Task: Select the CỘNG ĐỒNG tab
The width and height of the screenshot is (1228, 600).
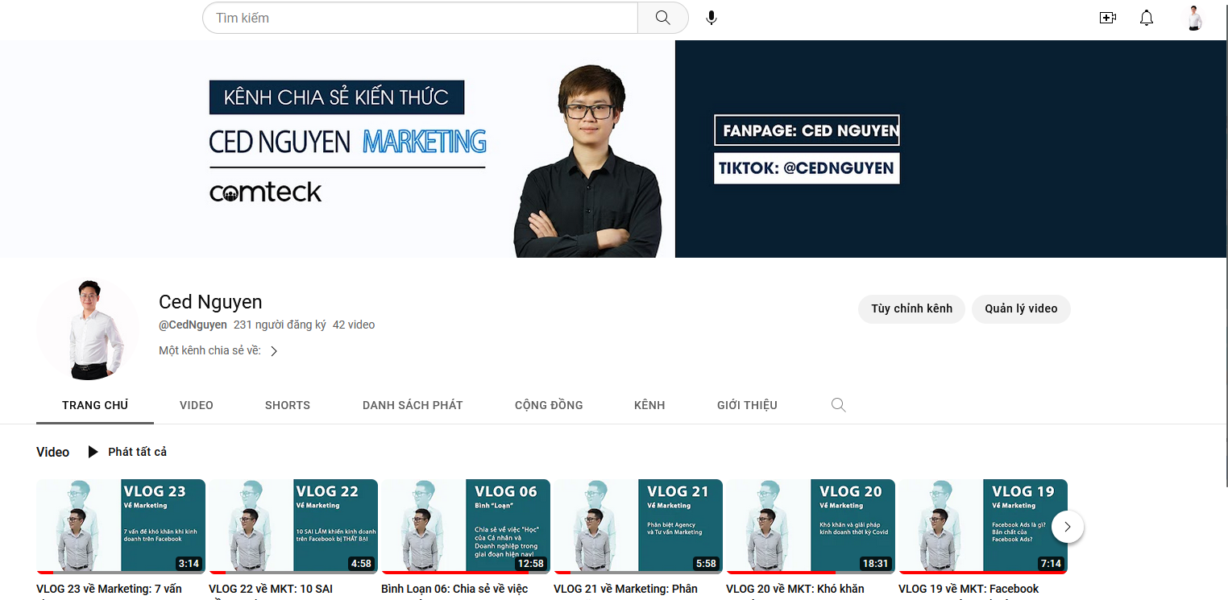Action: click(x=549, y=405)
